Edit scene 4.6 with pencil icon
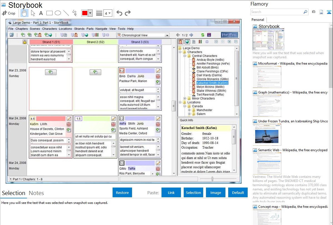This screenshot has height=225, width=333. coord(69,118)
